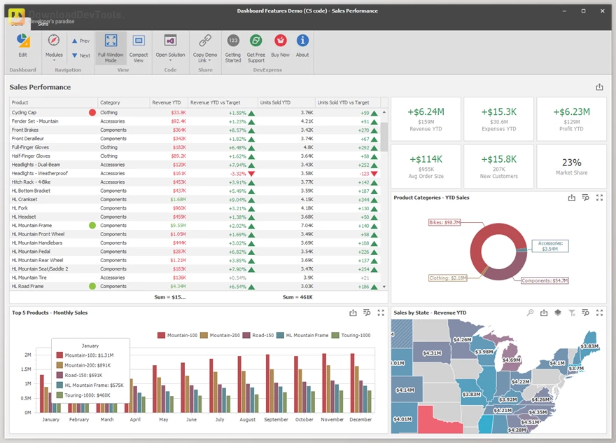Open the About info icon

click(302, 40)
